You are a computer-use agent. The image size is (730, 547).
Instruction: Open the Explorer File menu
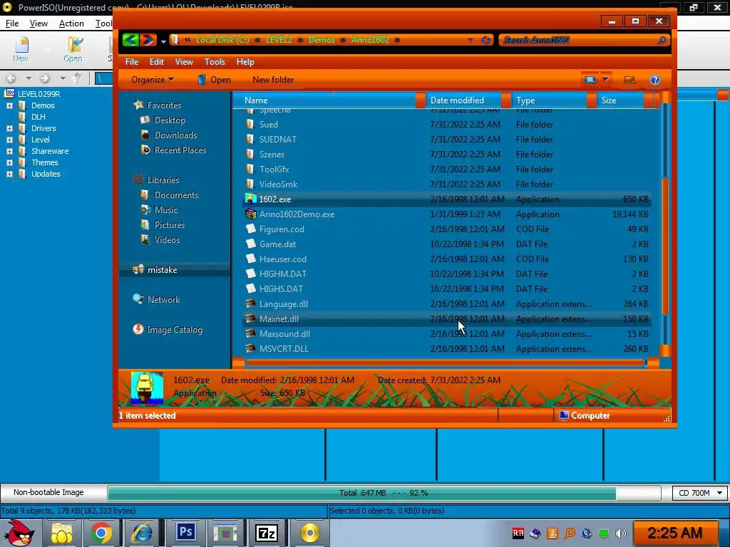point(132,62)
